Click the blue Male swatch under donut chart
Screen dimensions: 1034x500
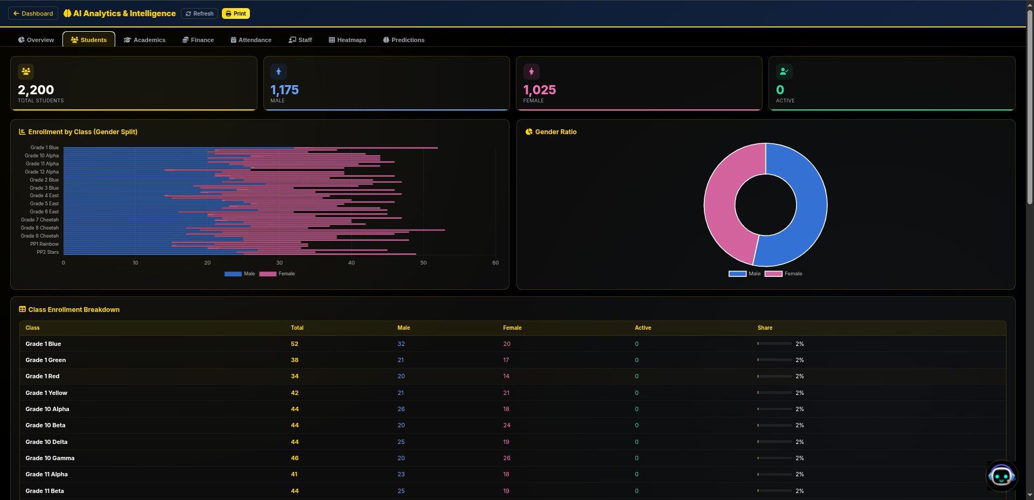(x=737, y=274)
